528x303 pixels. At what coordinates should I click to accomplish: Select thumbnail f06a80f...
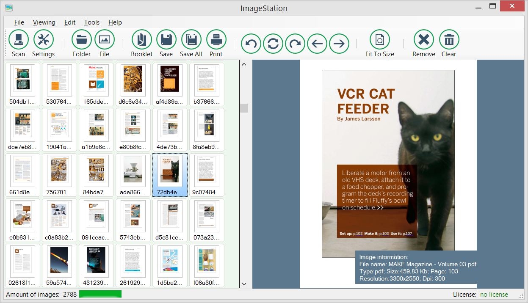point(207,266)
